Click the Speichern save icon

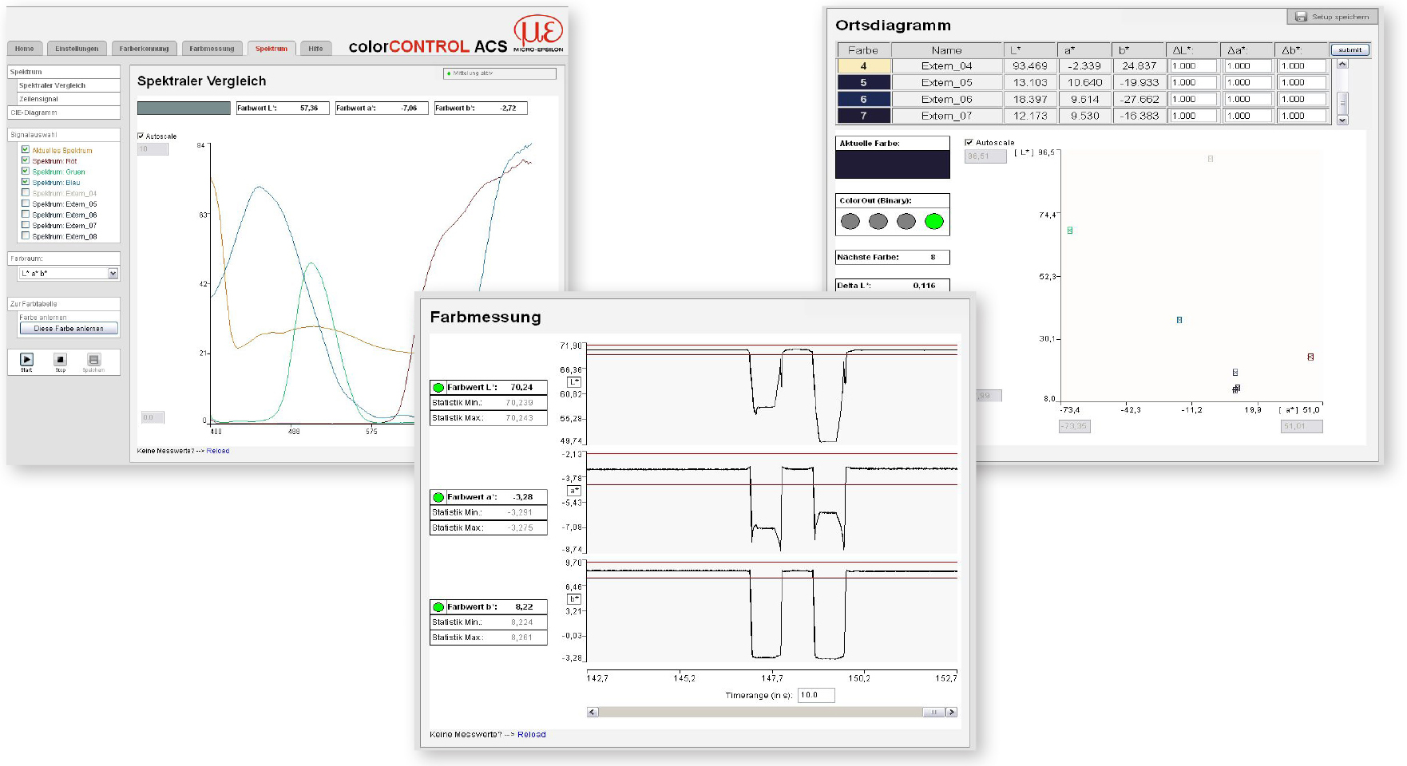[x=93, y=360]
